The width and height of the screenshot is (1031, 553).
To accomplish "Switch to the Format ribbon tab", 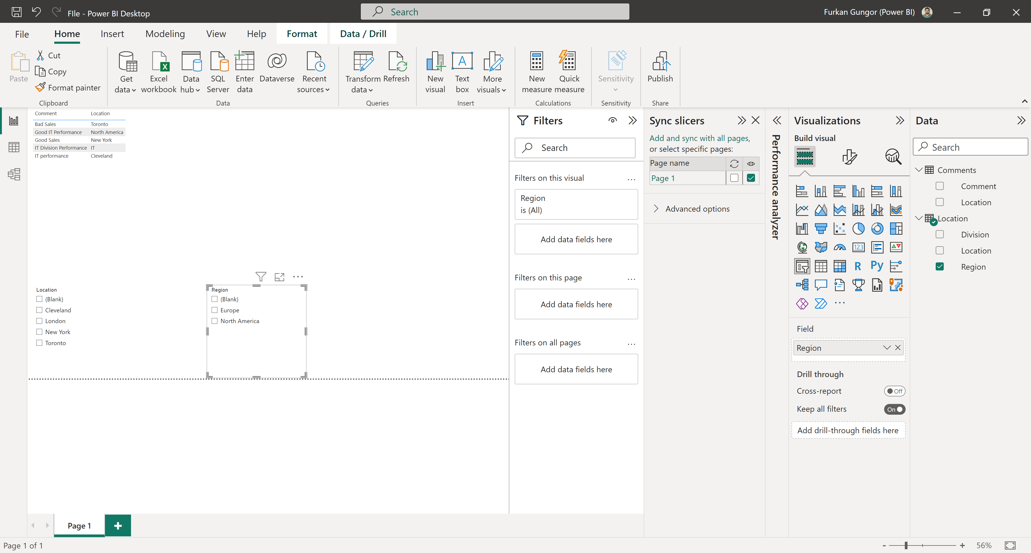I will (302, 34).
